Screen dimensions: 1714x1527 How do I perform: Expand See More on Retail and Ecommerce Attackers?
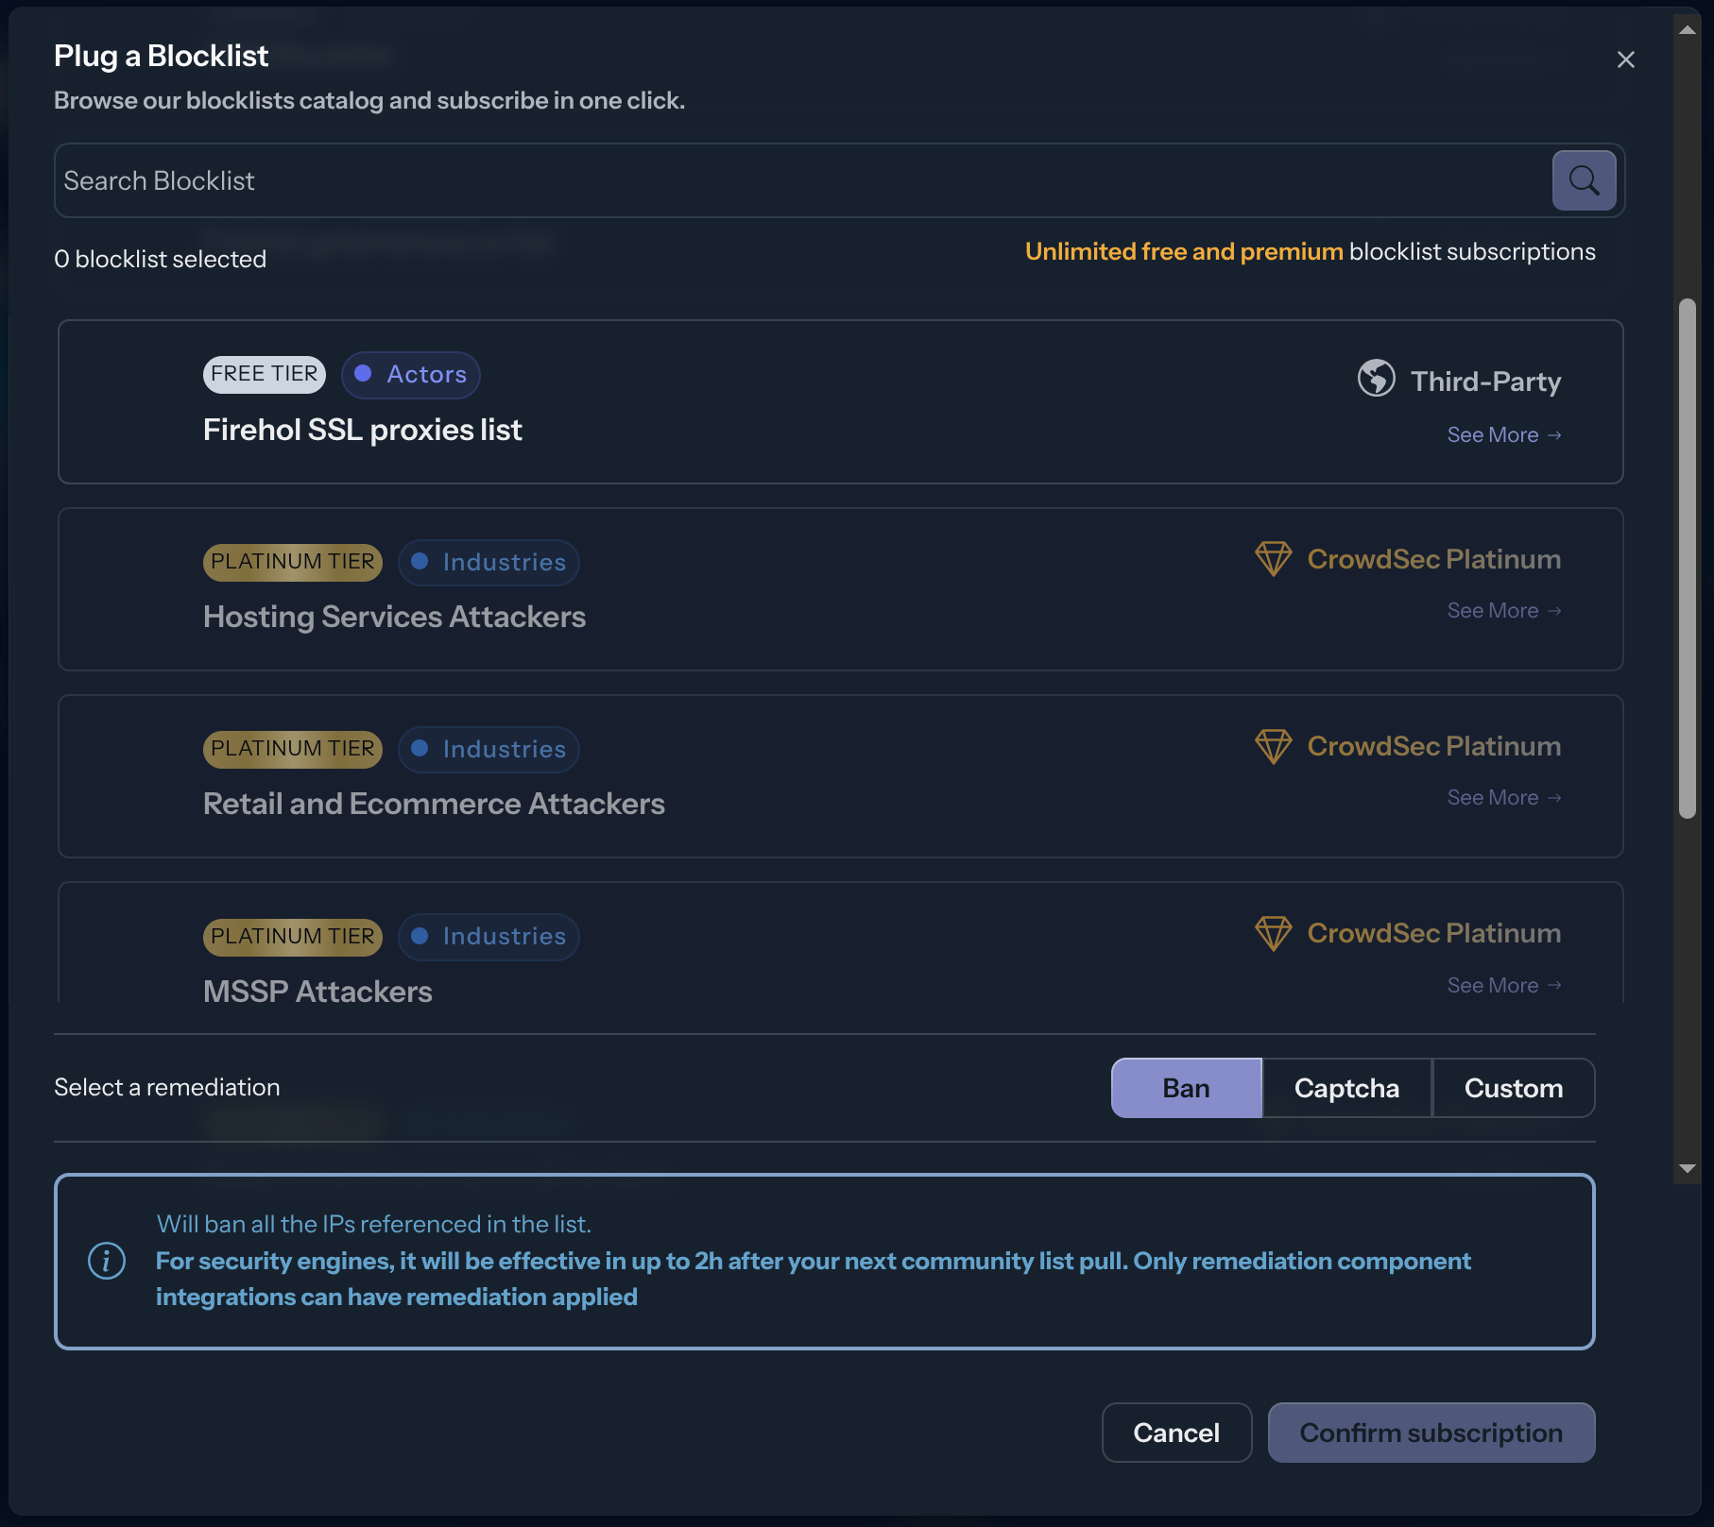pos(1504,797)
